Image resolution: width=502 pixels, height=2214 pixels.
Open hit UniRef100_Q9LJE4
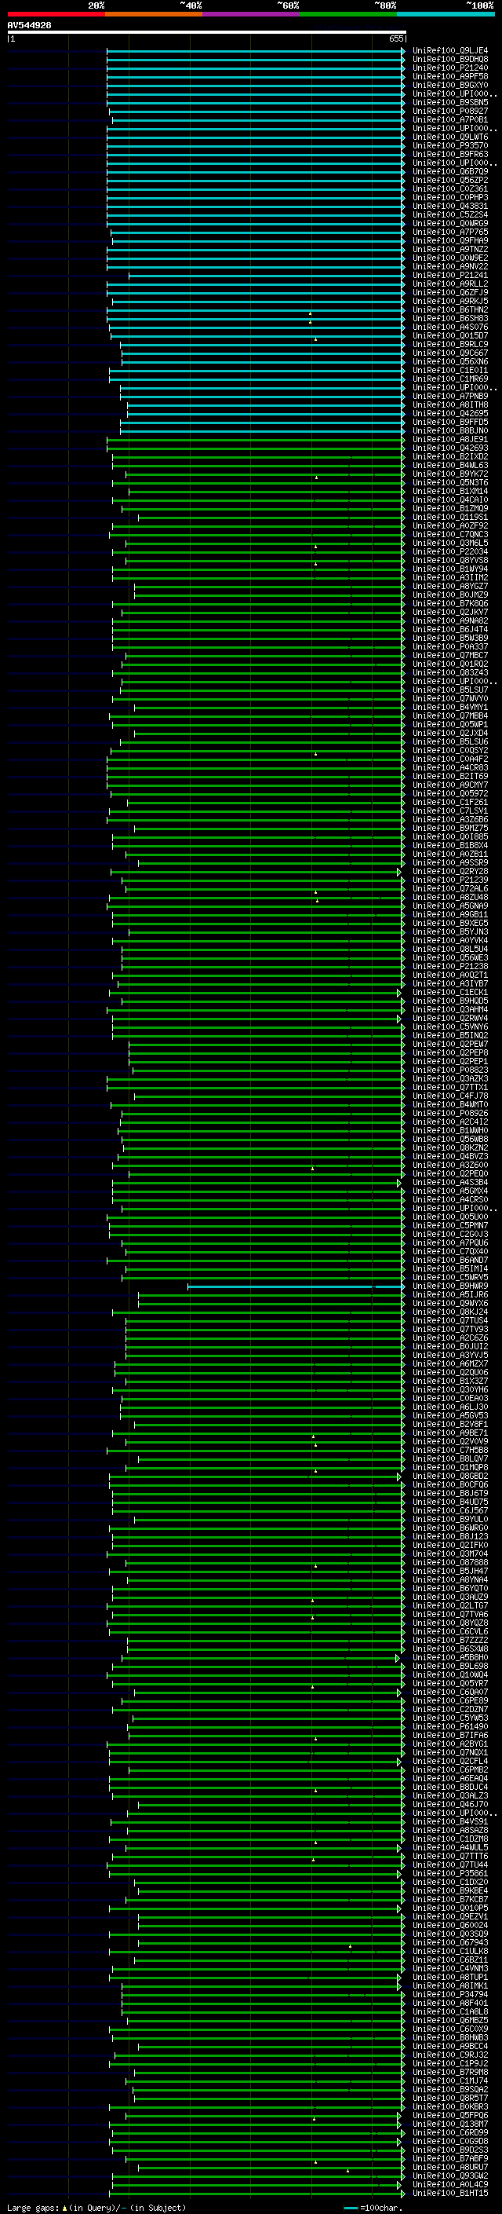click(450, 51)
